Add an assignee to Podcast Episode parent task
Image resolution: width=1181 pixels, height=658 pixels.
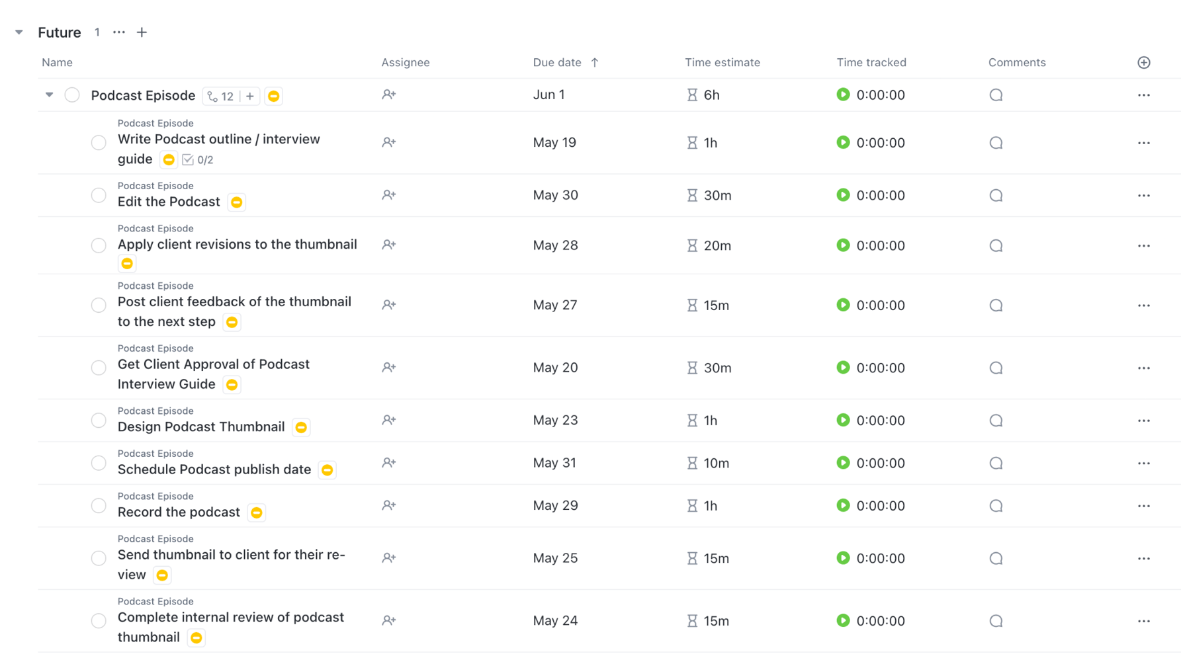click(388, 95)
